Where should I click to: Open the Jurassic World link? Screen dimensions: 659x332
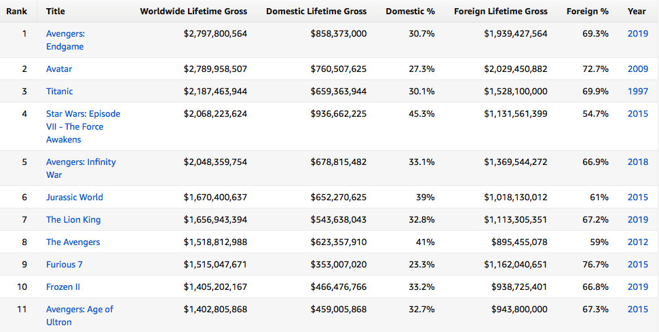coord(75,197)
